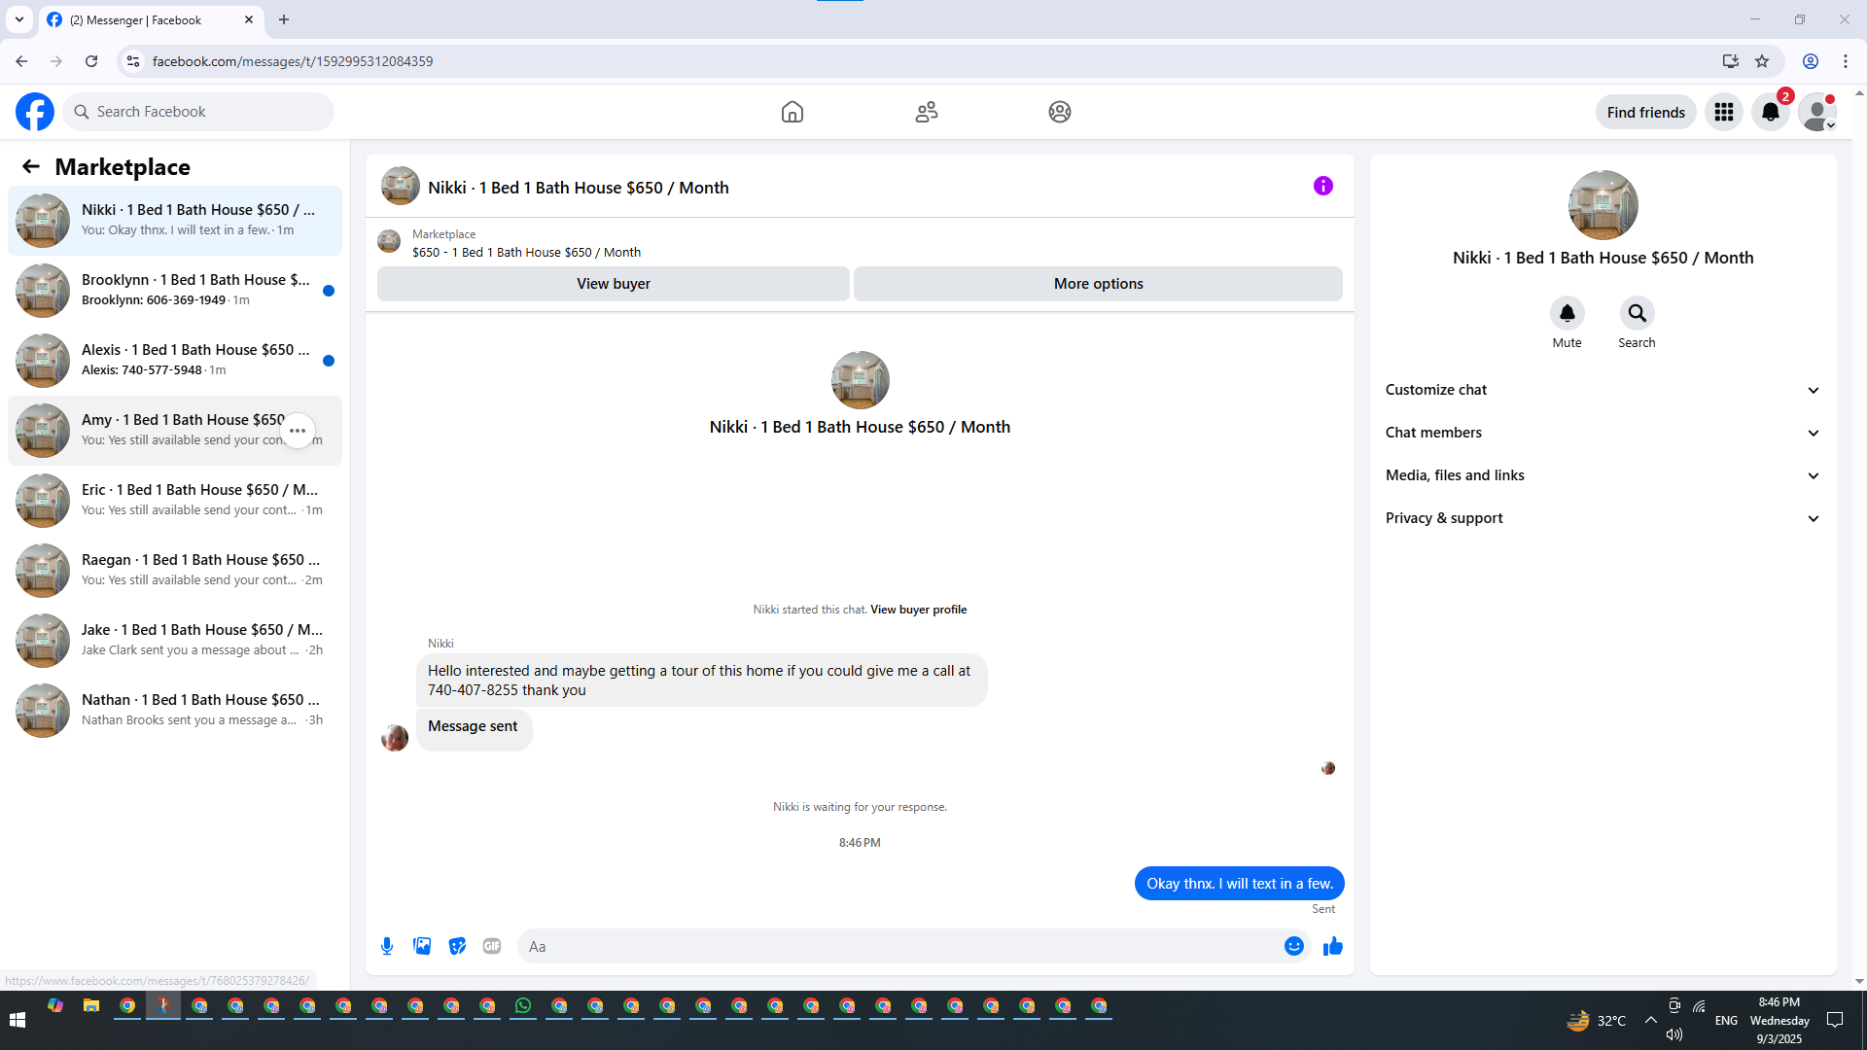
Task: Open the Chrome profile icon
Action: click(1811, 61)
